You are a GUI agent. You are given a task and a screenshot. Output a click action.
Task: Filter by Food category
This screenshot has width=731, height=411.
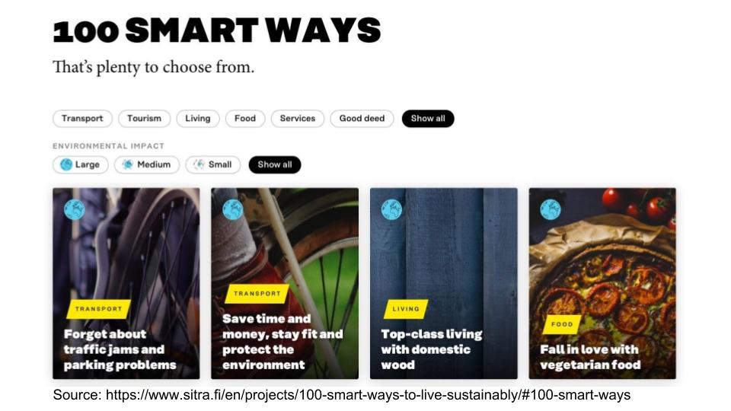(245, 119)
